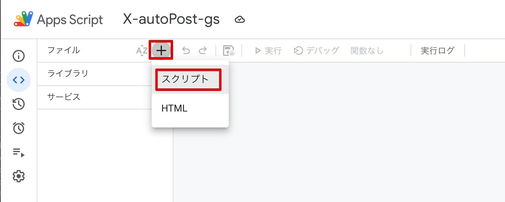Choose HTML from the add file menu

(190, 108)
